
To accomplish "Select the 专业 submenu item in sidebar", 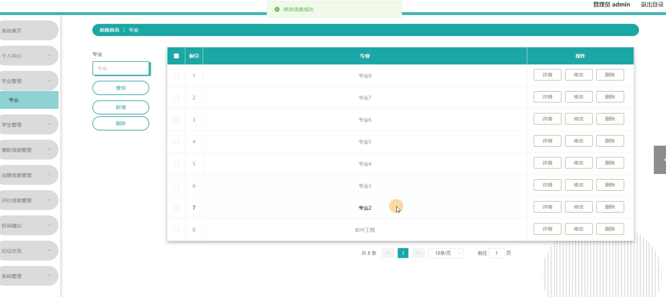I will click(29, 100).
